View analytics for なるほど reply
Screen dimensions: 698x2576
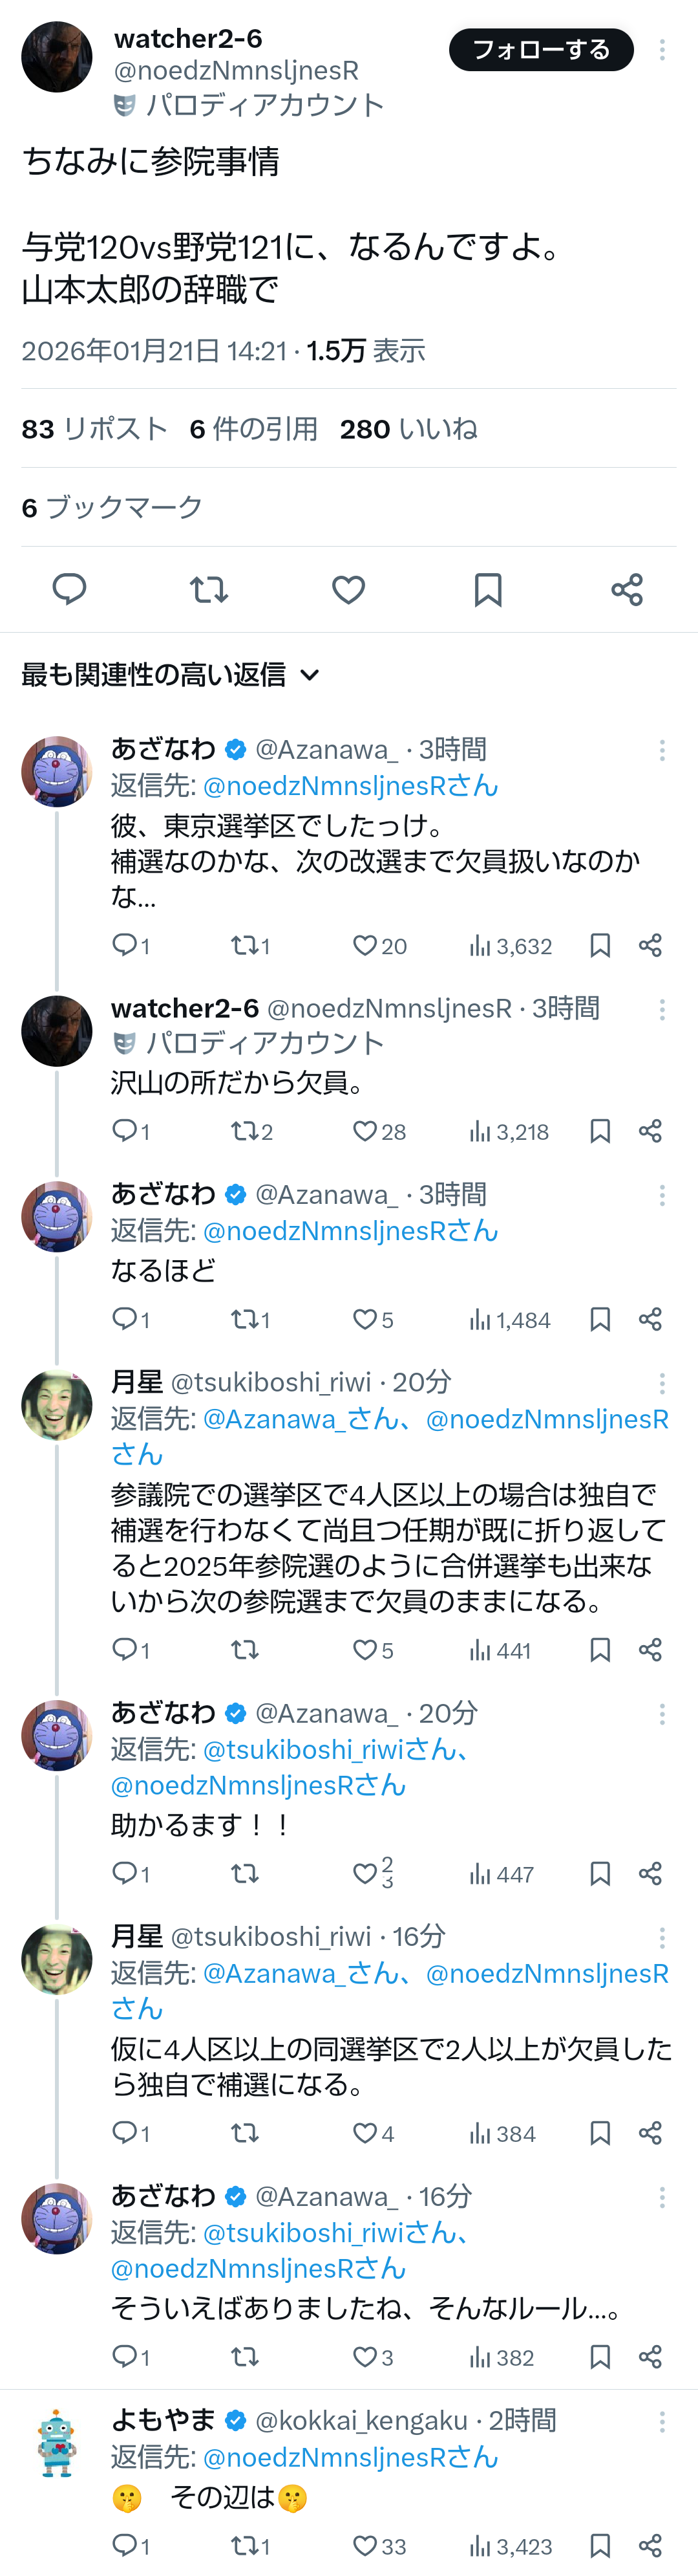pyautogui.click(x=509, y=1320)
